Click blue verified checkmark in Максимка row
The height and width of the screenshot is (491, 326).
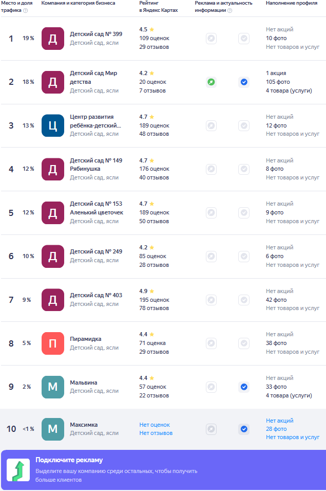click(244, 429)
